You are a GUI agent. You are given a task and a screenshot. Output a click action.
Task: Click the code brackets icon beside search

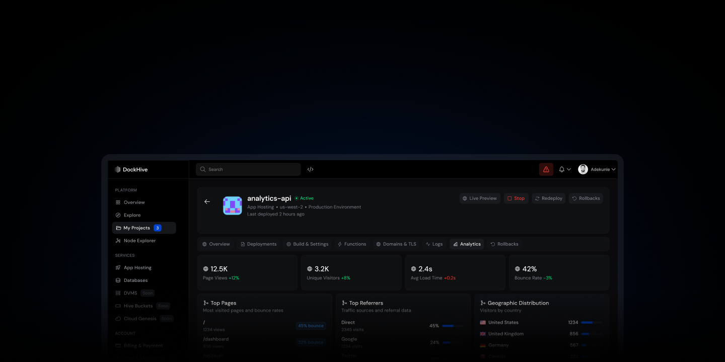click(310, 170)
